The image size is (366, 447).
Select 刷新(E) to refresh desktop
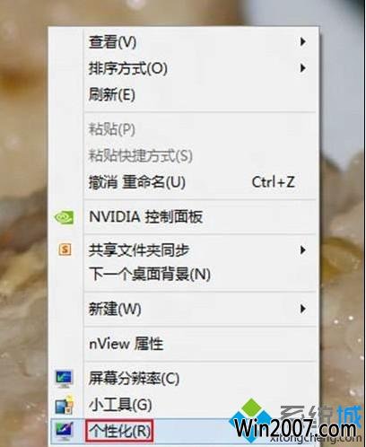[x=200, y=94]
